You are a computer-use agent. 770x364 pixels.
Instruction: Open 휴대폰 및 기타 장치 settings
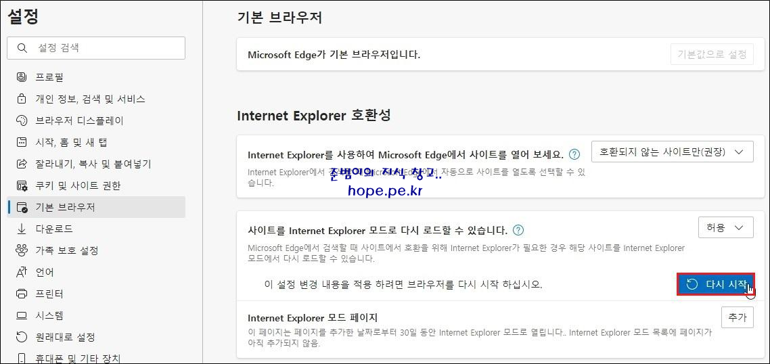[x=96, y=358]
